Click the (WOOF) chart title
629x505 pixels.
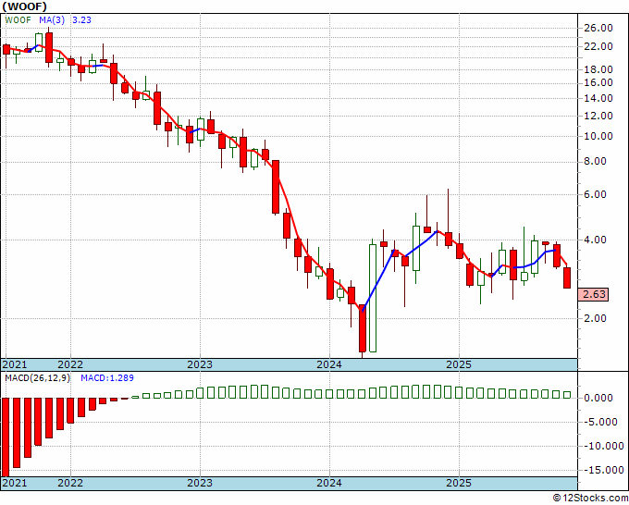(24, 6)
